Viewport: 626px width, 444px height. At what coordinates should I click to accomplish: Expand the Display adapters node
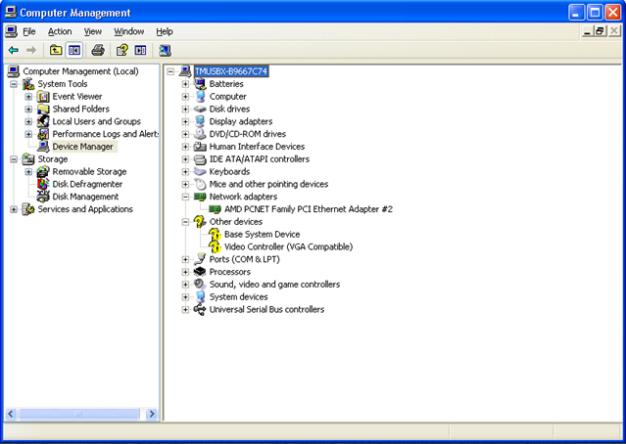(x=185, y=121)
